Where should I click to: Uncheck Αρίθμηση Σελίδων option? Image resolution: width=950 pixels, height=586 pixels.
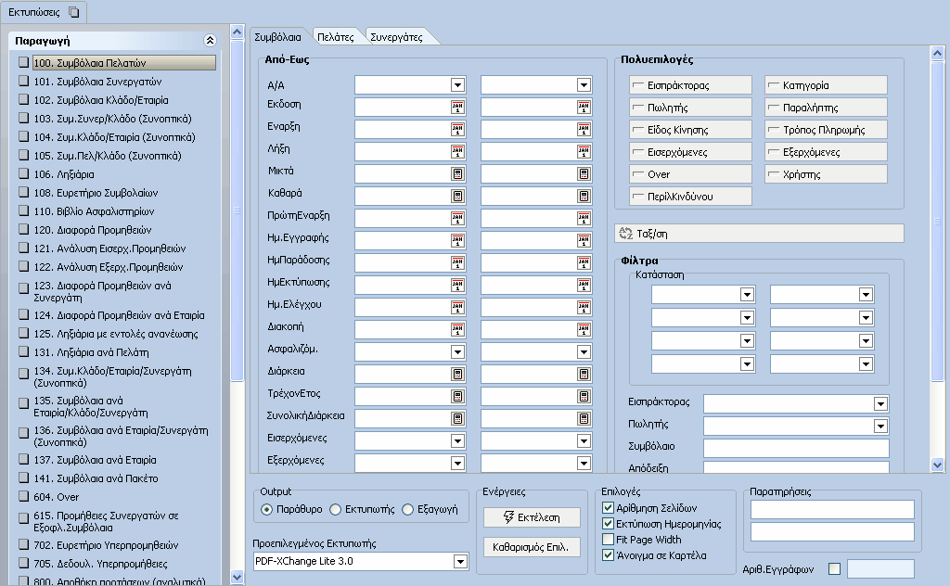pyautogui.click(x=609, y=508)
